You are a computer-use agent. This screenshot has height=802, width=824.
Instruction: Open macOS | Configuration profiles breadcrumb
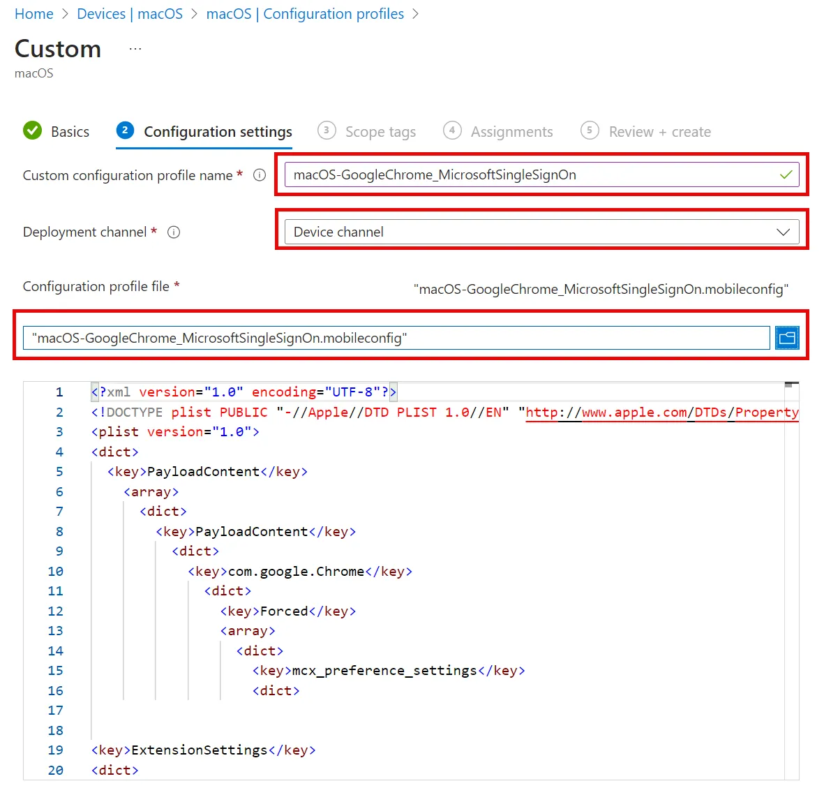[x=305, y=14]
